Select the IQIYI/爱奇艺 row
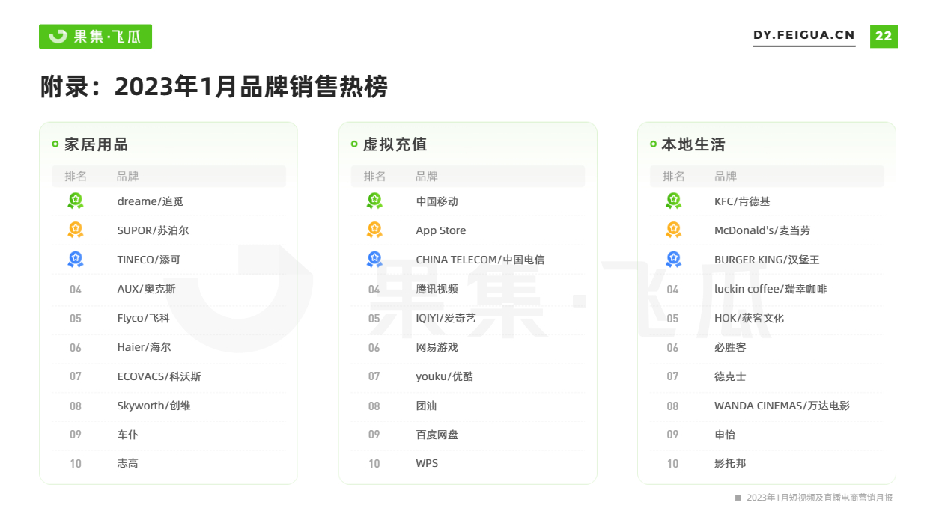936x526 pixels. 468,318
